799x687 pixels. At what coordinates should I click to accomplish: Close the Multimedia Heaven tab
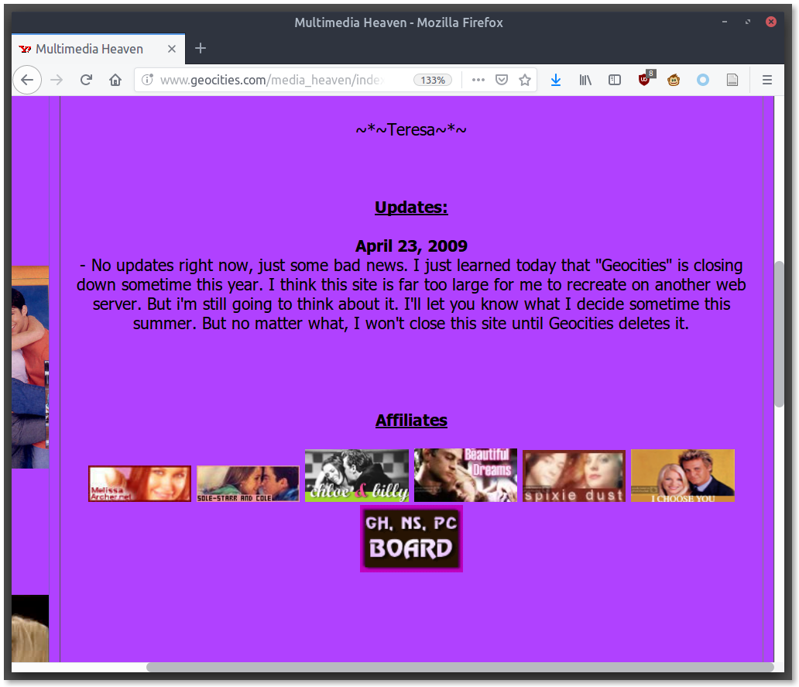(172, 49)
